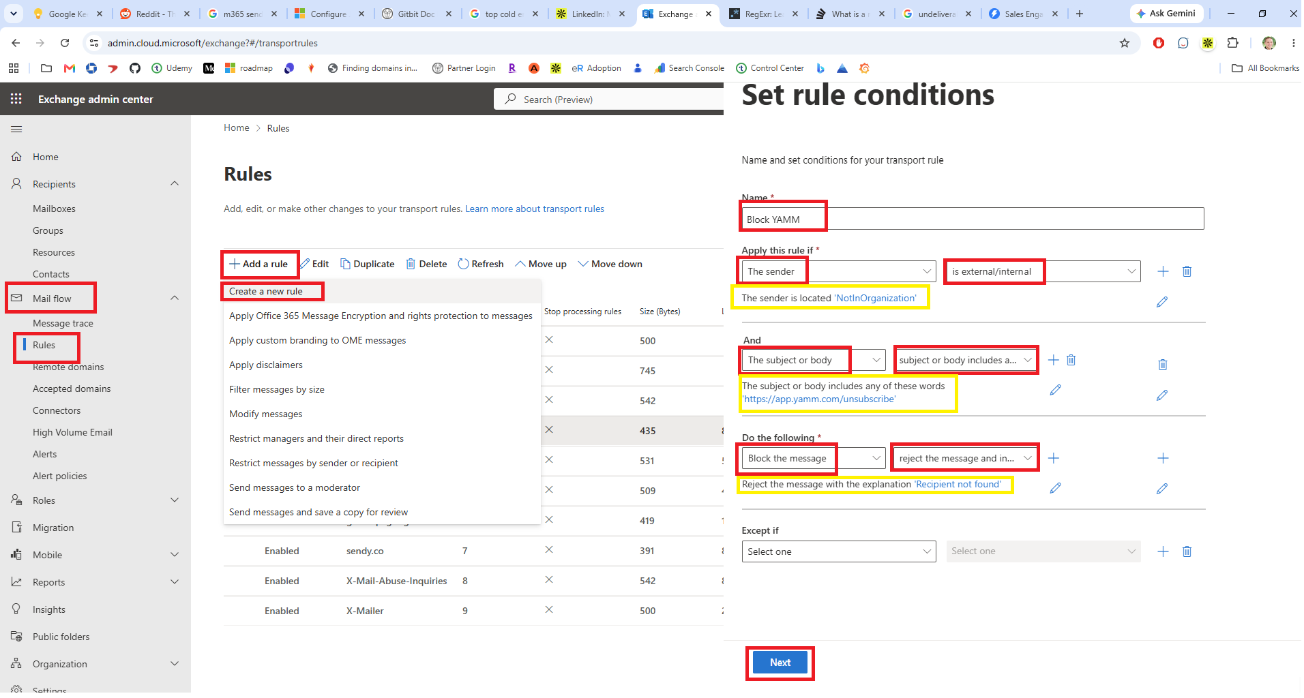Open 'The sender' condition dropdown

pyautogui.click(x=839, y=271)
